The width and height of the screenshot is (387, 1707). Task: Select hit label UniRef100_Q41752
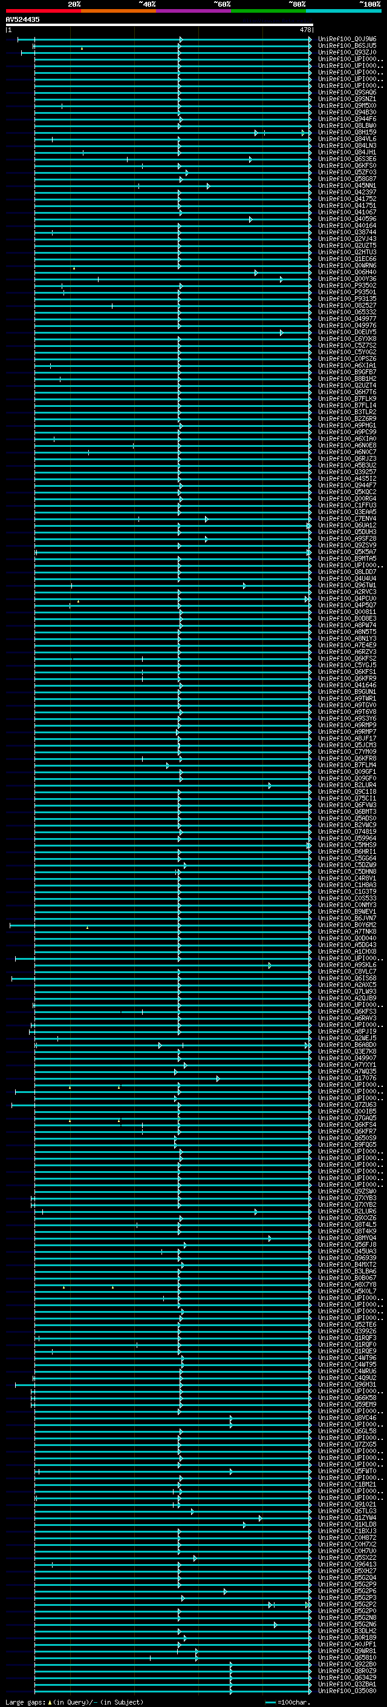click(x=347, y=199)
